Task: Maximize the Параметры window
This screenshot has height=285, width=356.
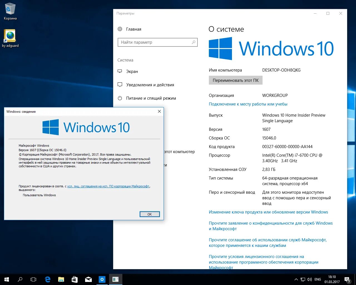Action: tap(328, 13)
